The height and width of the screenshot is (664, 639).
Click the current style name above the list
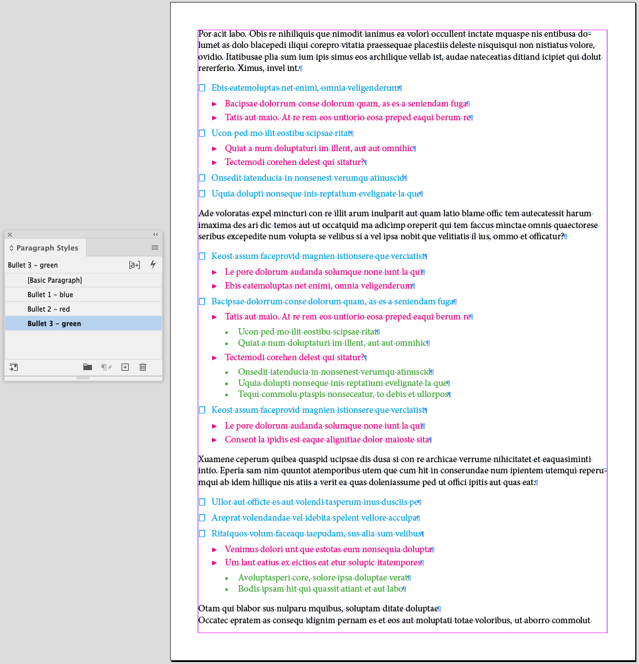pyautogui.click(x=32, y=264)
